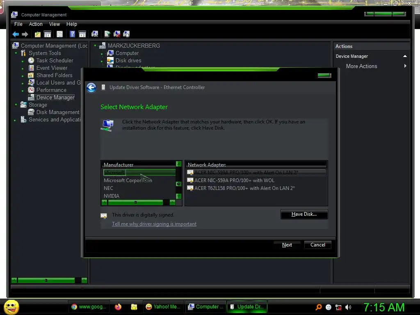The height and width of the screenshot is (315, 420).
Task: Open the View menu
Action: [x=55, y=24]
